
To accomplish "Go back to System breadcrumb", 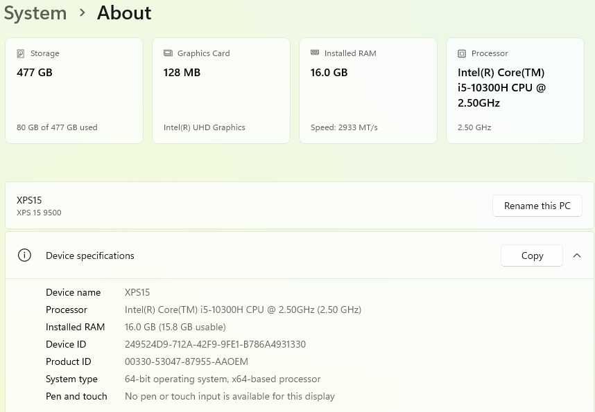I will tap(35, 13).
